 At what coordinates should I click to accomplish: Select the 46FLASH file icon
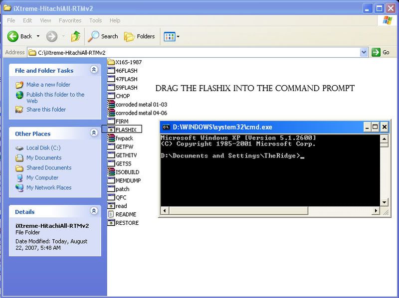pyautogui.click(x=111, y=70)
